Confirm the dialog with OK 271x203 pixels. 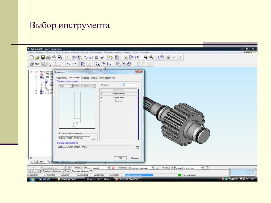coord(120,158)
